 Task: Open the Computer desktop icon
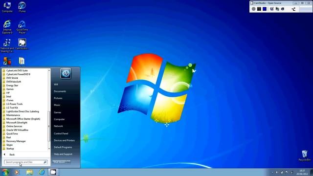pyautogui.click(x=7, y=7)
